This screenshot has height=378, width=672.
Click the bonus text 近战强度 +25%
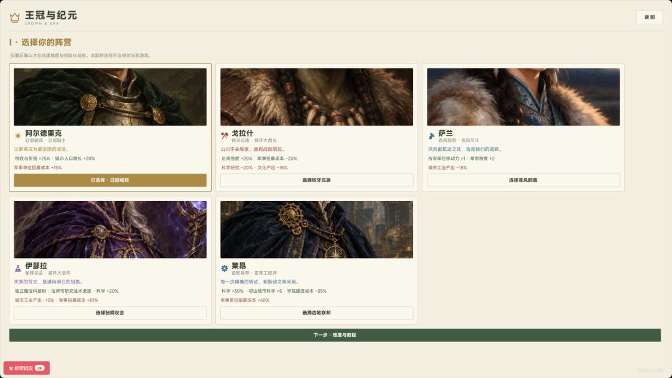pos(237,159)
